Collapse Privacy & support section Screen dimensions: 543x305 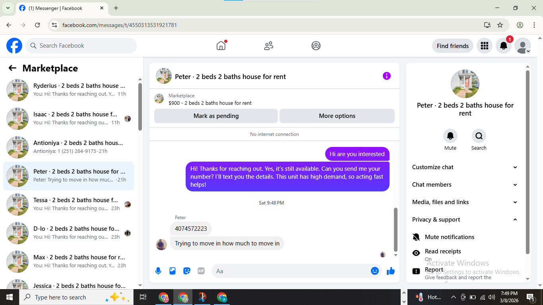465,220
